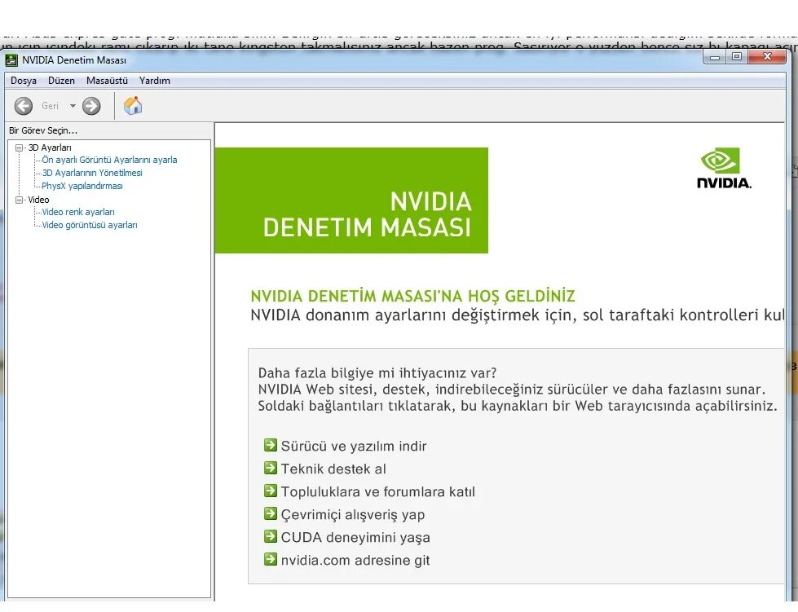Click the NVIDIA DENETİM MASASI'NA HOŞ GELDİNİZ heading
Screen dimensions: 798x612
click(x=412, y=296)
